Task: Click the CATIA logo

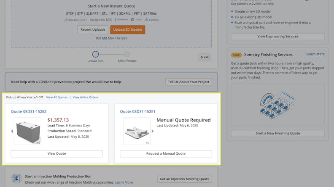Action: [151, 20]
